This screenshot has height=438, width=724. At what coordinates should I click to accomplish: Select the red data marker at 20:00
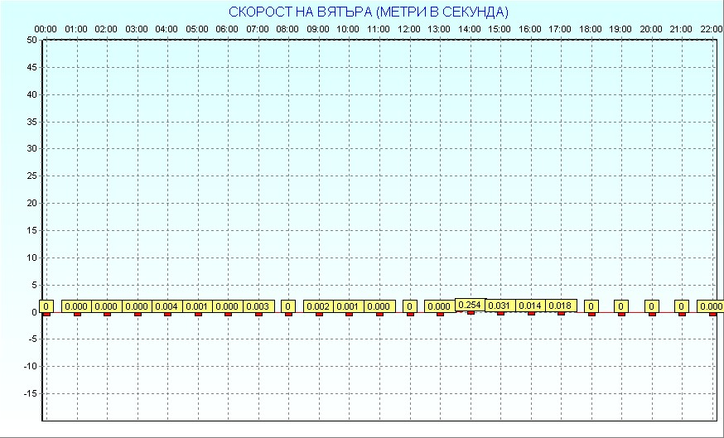pyautogui.click(x=652, y=314)
